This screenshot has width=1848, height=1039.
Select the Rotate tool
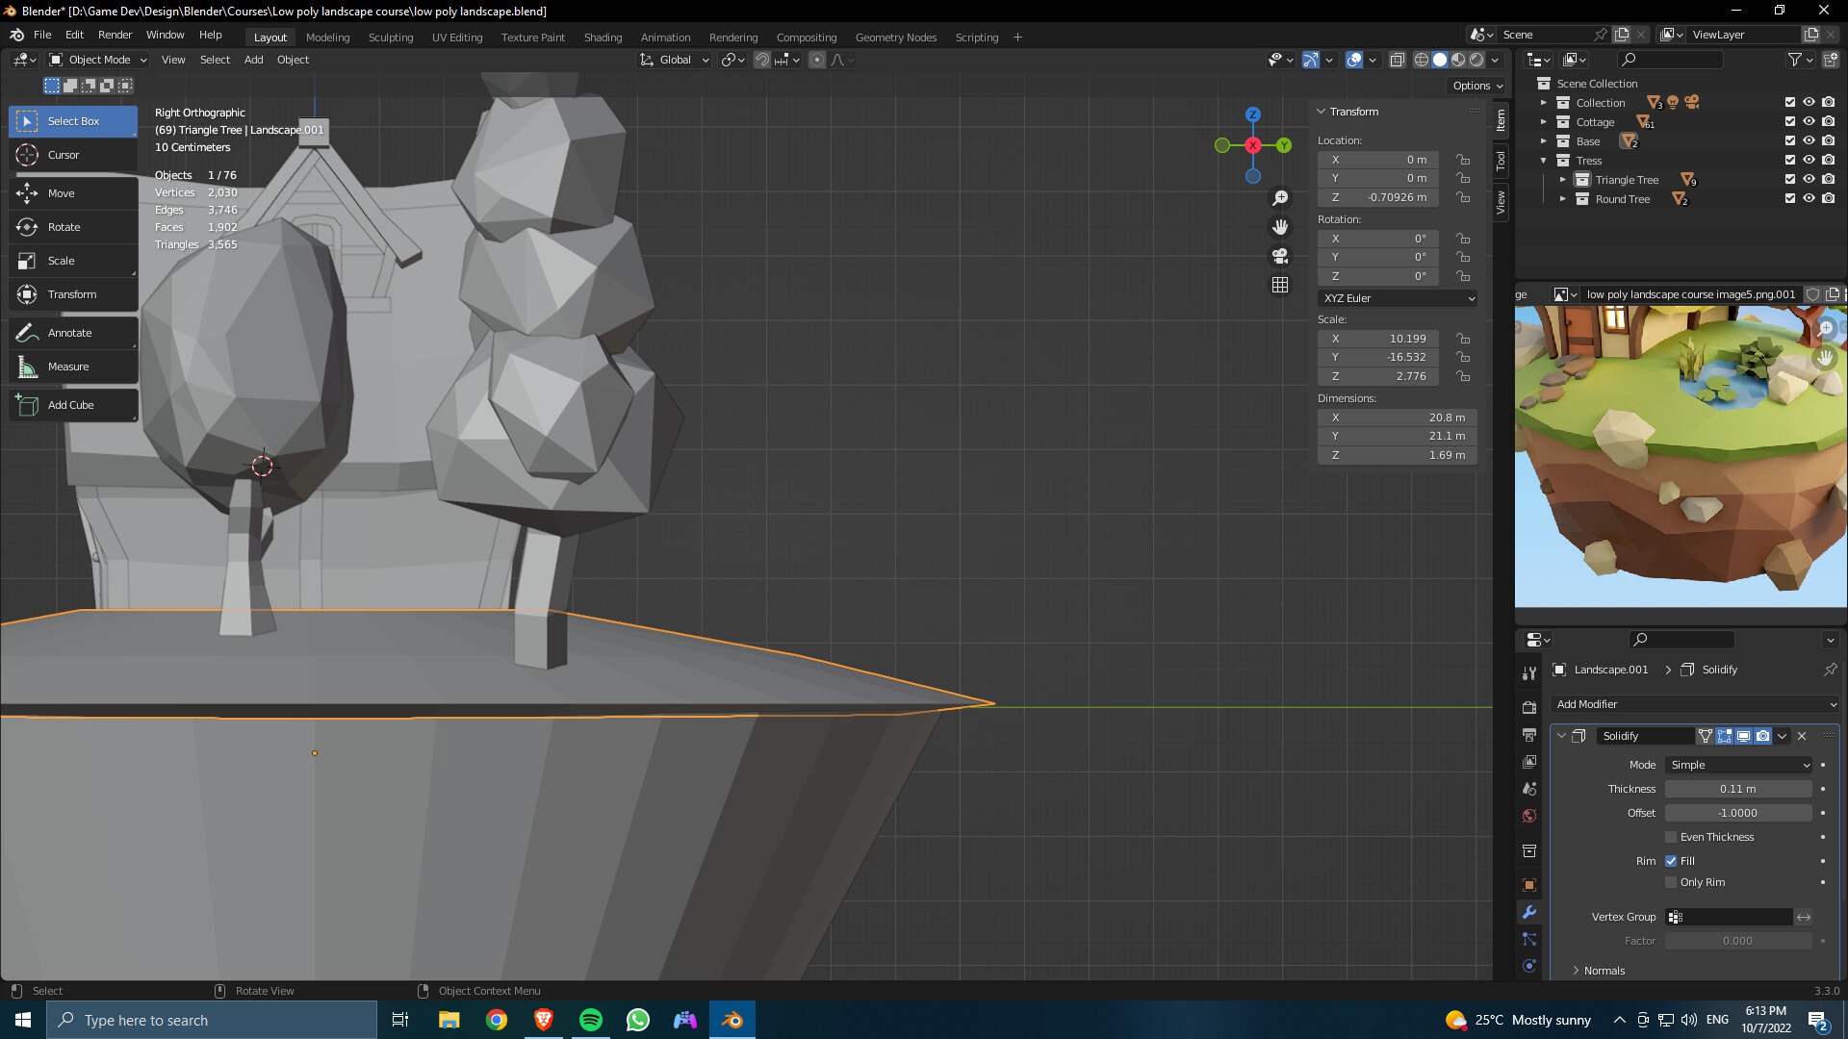(64, 226)
